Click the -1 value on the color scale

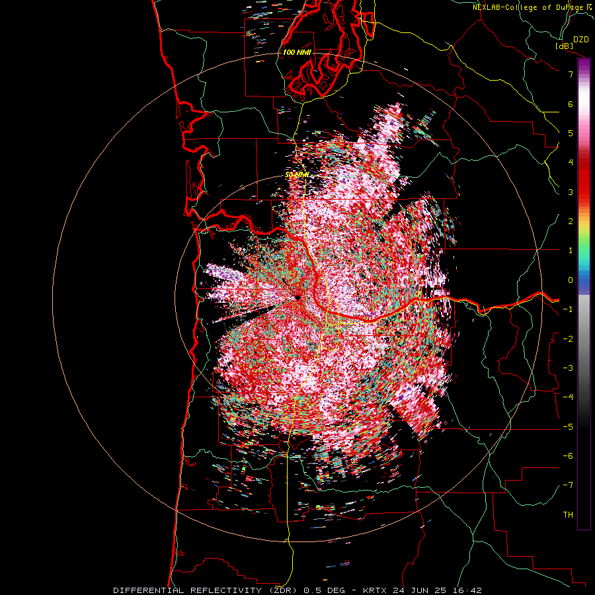pyautogui.click(x=568, y=309)
